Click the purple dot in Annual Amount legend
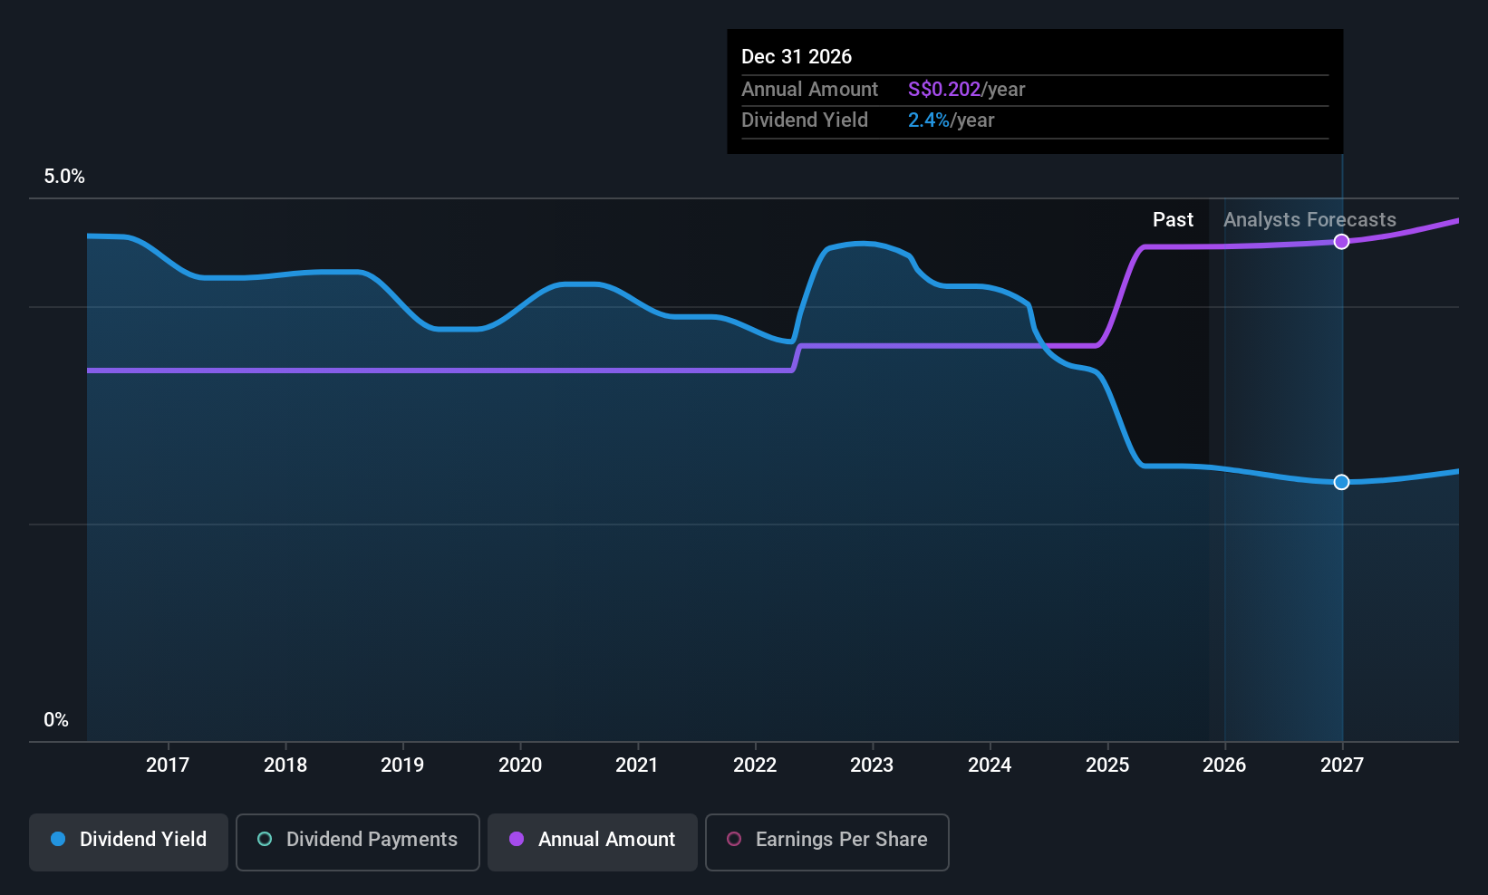This screenshot has height=895, width=1488. click(x=517, y=840)
